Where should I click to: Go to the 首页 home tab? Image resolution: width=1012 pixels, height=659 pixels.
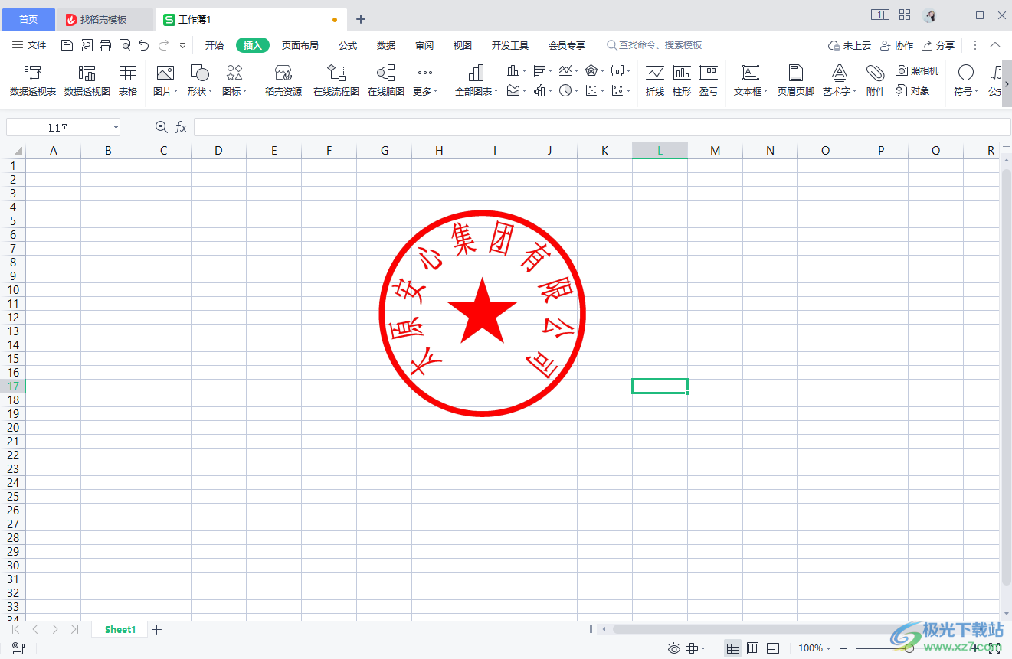(x=28, y=19)
